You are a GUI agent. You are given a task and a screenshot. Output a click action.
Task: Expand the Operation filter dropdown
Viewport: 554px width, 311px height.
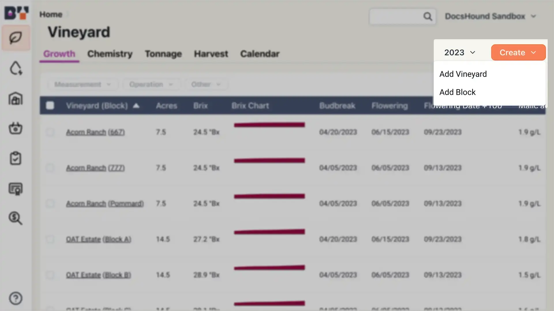(x=150, y=84)
